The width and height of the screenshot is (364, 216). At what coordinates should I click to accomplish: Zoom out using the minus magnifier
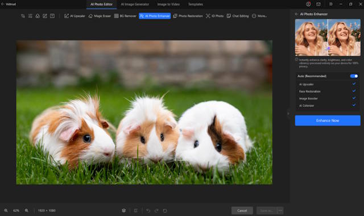tap(6, 210)
